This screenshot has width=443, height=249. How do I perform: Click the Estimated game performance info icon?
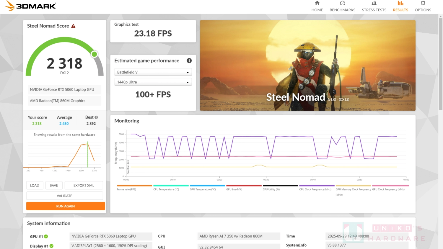tap(189, 60)
